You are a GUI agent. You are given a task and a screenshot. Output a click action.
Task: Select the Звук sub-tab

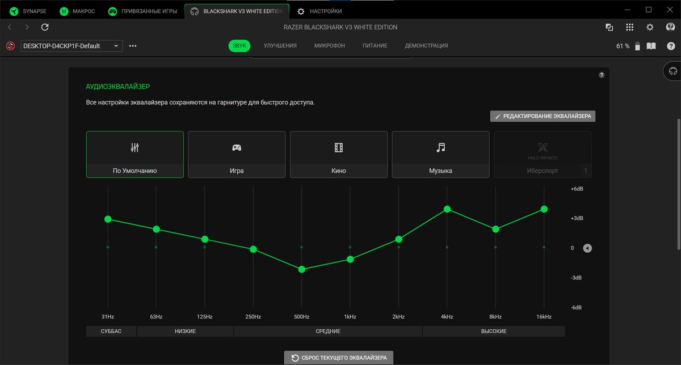click(x=239, y=46)
